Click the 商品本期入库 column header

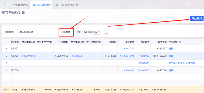[x=28, y=42]
